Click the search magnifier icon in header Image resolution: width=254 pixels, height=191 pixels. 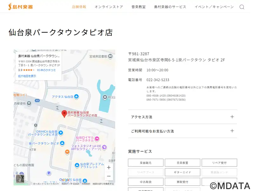(x=242, y=7)
